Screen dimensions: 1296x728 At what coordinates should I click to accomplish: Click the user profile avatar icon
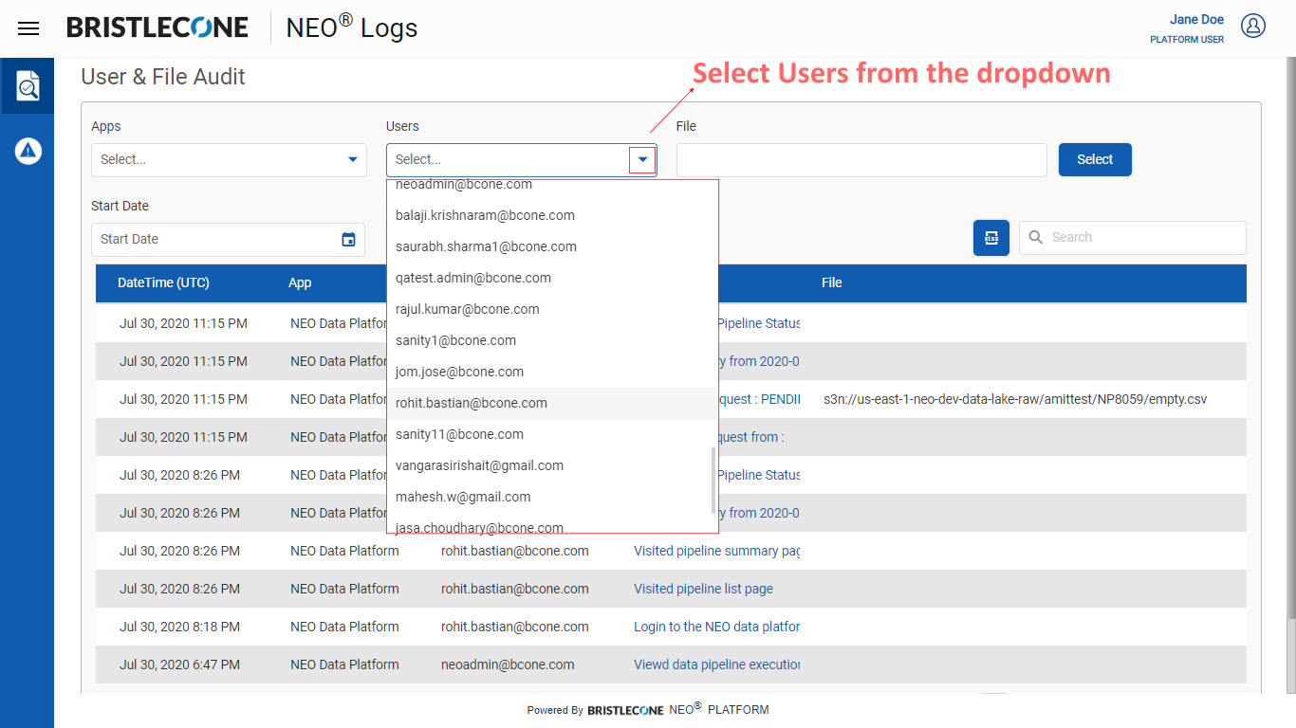tap(1253, 27)
